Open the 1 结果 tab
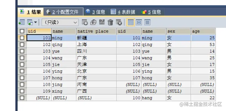Screen dimensions: 226x111 click(30, 12)
